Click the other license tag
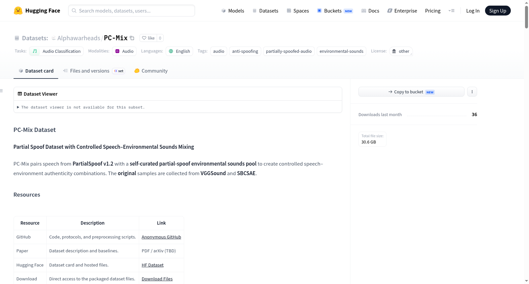The width and height of the screenshot is (529, 284). (x=401, y=51)
